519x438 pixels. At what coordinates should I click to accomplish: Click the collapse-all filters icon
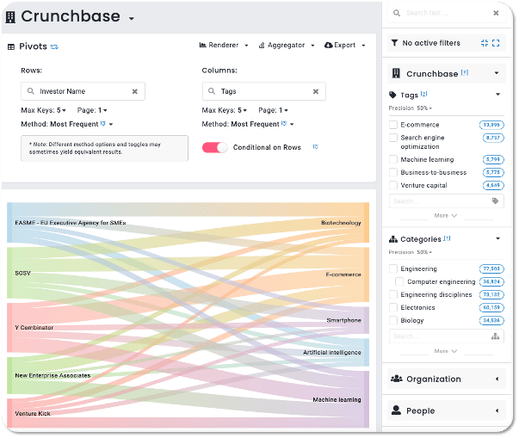click(485, 43)
